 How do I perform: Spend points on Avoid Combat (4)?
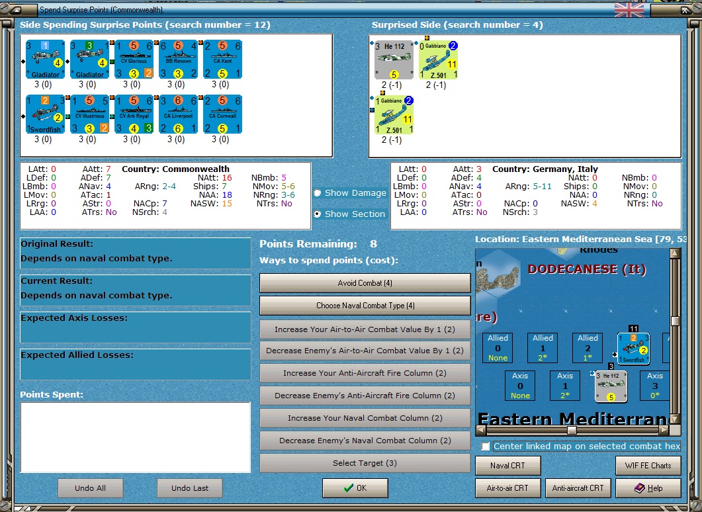[x=365, y=283]
